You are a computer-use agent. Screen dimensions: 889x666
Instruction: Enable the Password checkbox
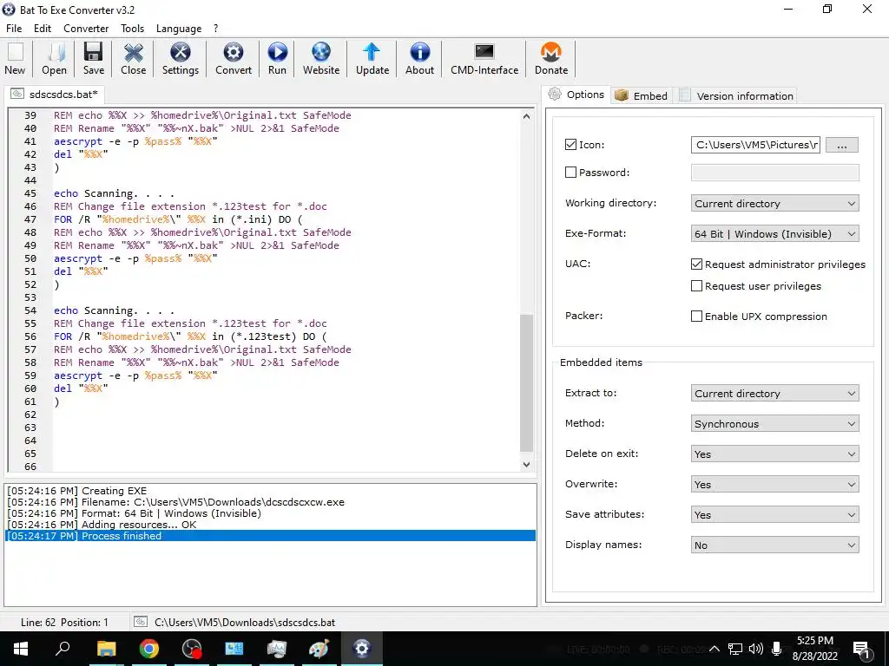pos(571,173)
